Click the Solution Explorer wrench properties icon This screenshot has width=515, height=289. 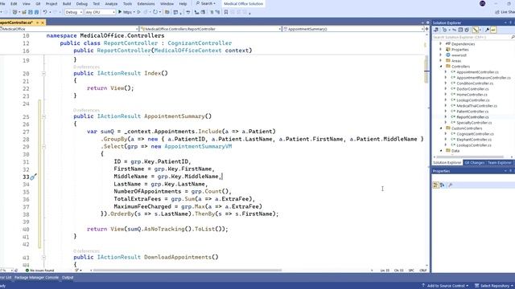tap(487, 30)
